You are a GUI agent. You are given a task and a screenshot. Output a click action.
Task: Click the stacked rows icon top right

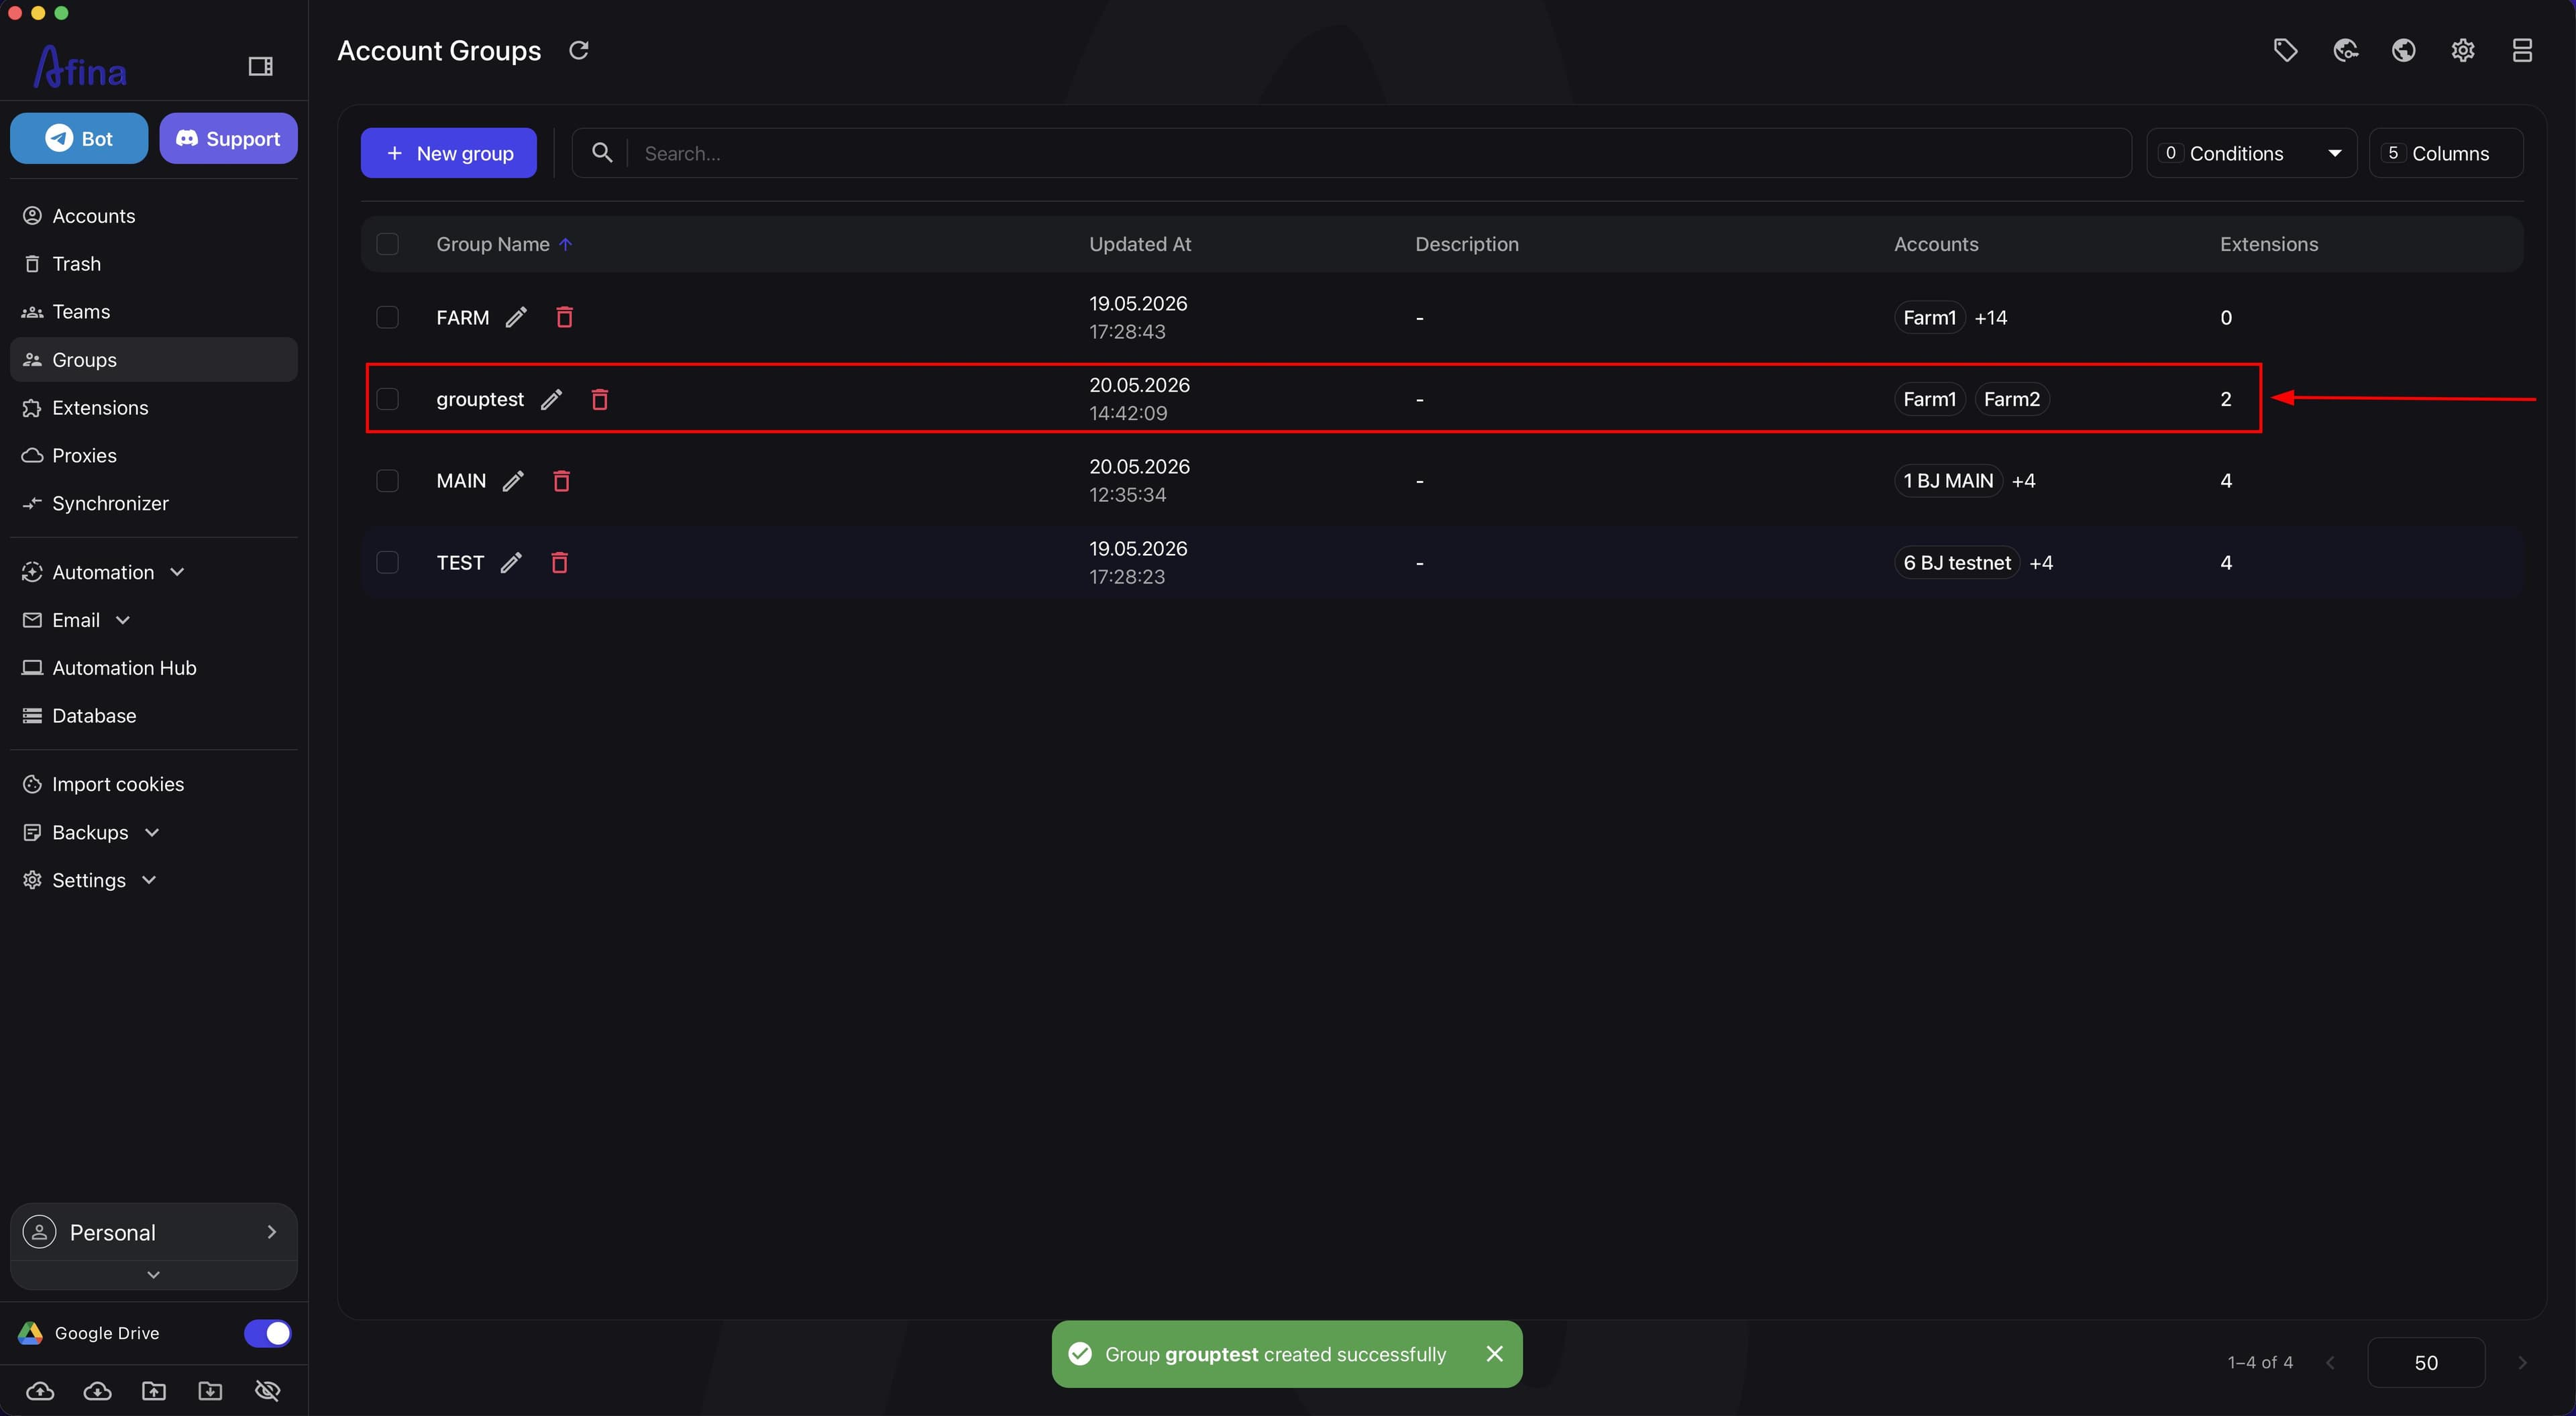(x=2522, y=50)
